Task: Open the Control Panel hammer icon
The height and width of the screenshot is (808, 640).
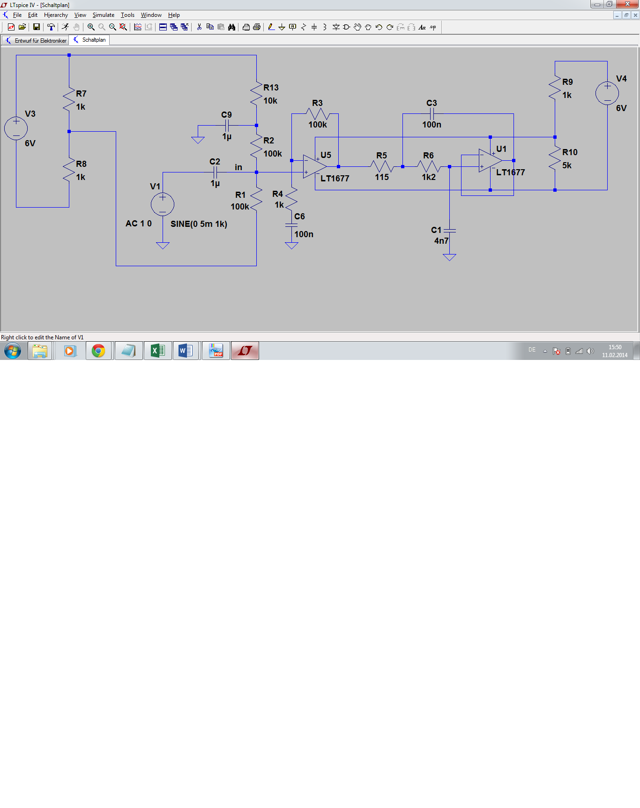Action: coord(51,27)
